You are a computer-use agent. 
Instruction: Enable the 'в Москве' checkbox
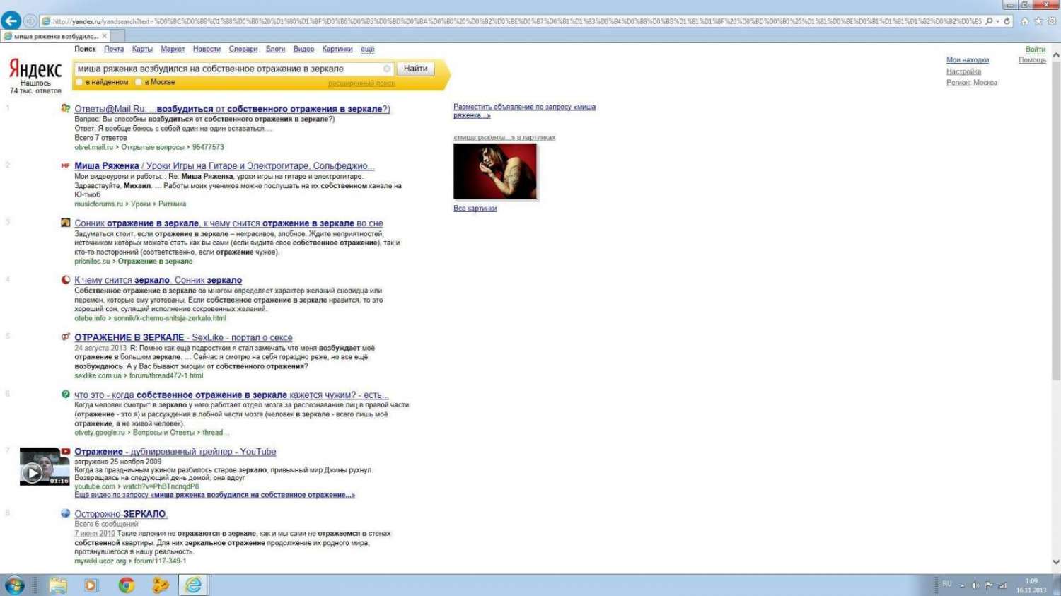point(139,82)
